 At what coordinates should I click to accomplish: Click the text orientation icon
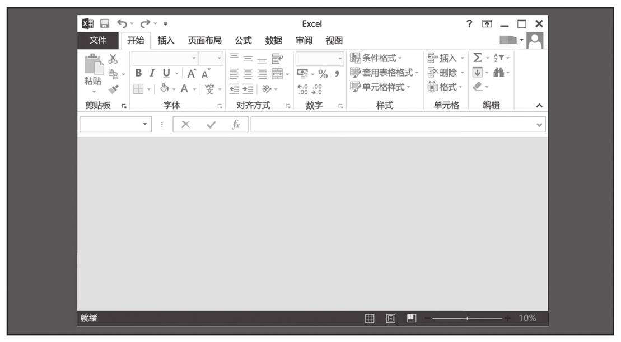pos(267,88)
